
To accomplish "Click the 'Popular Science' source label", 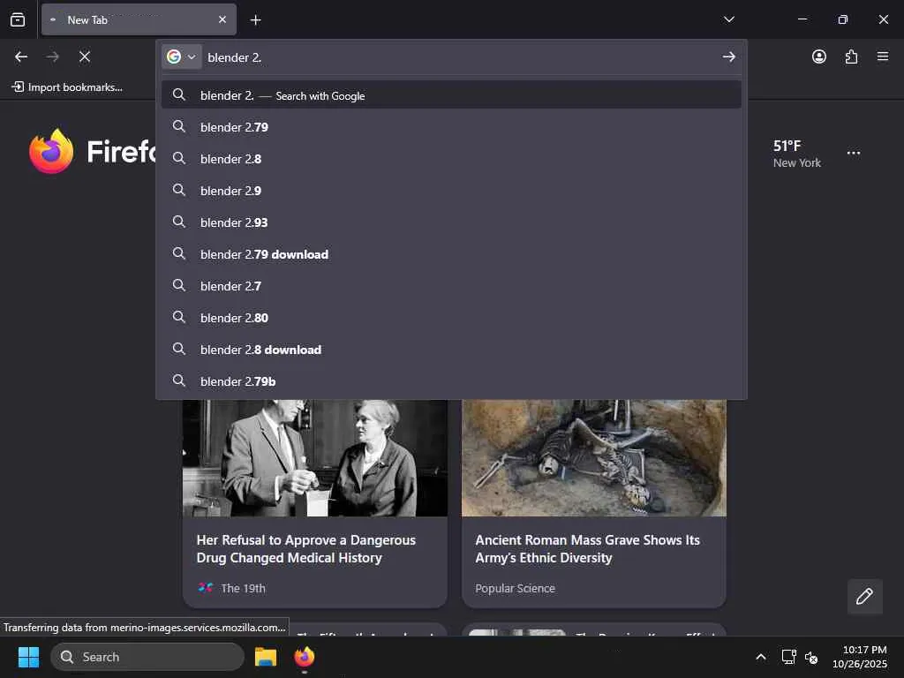I will 515,588.
